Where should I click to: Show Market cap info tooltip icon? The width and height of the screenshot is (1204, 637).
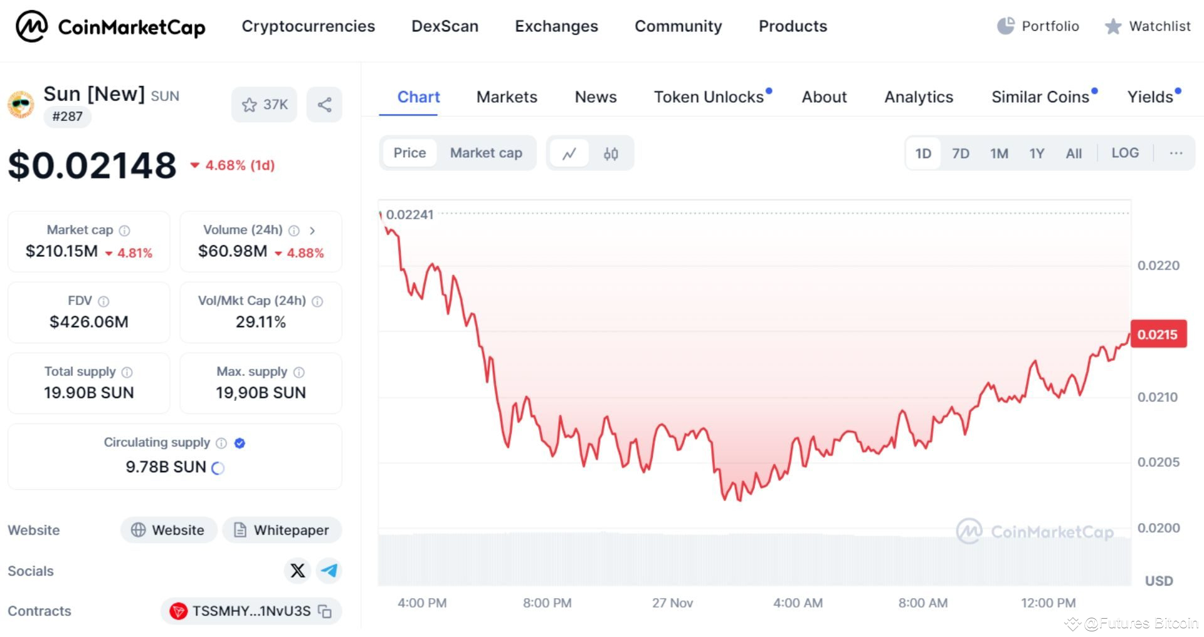tap(125, 230)
